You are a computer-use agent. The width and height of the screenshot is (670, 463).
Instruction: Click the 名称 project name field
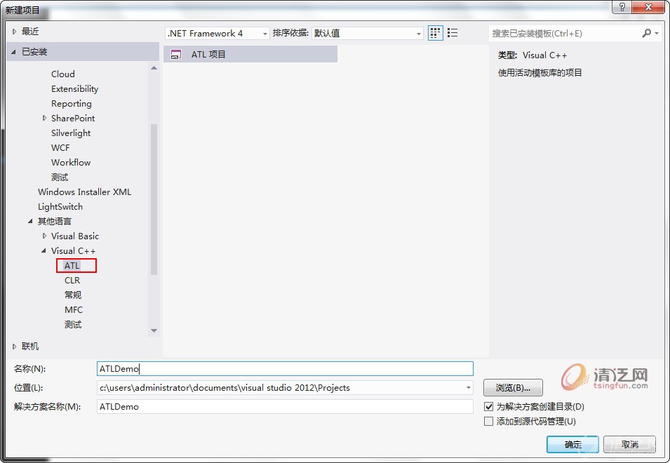click(285, 369)
